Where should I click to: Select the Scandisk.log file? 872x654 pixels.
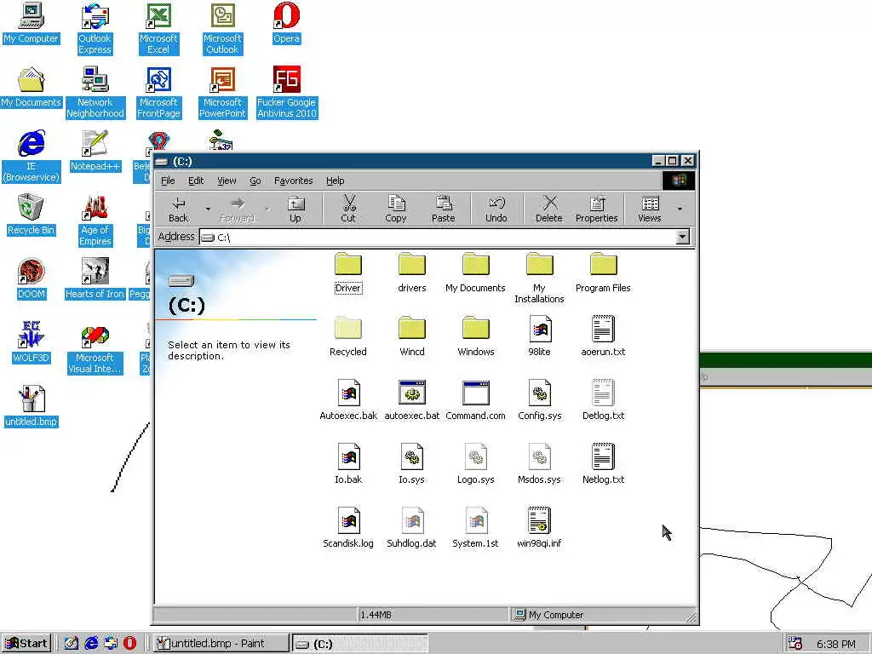348,528
